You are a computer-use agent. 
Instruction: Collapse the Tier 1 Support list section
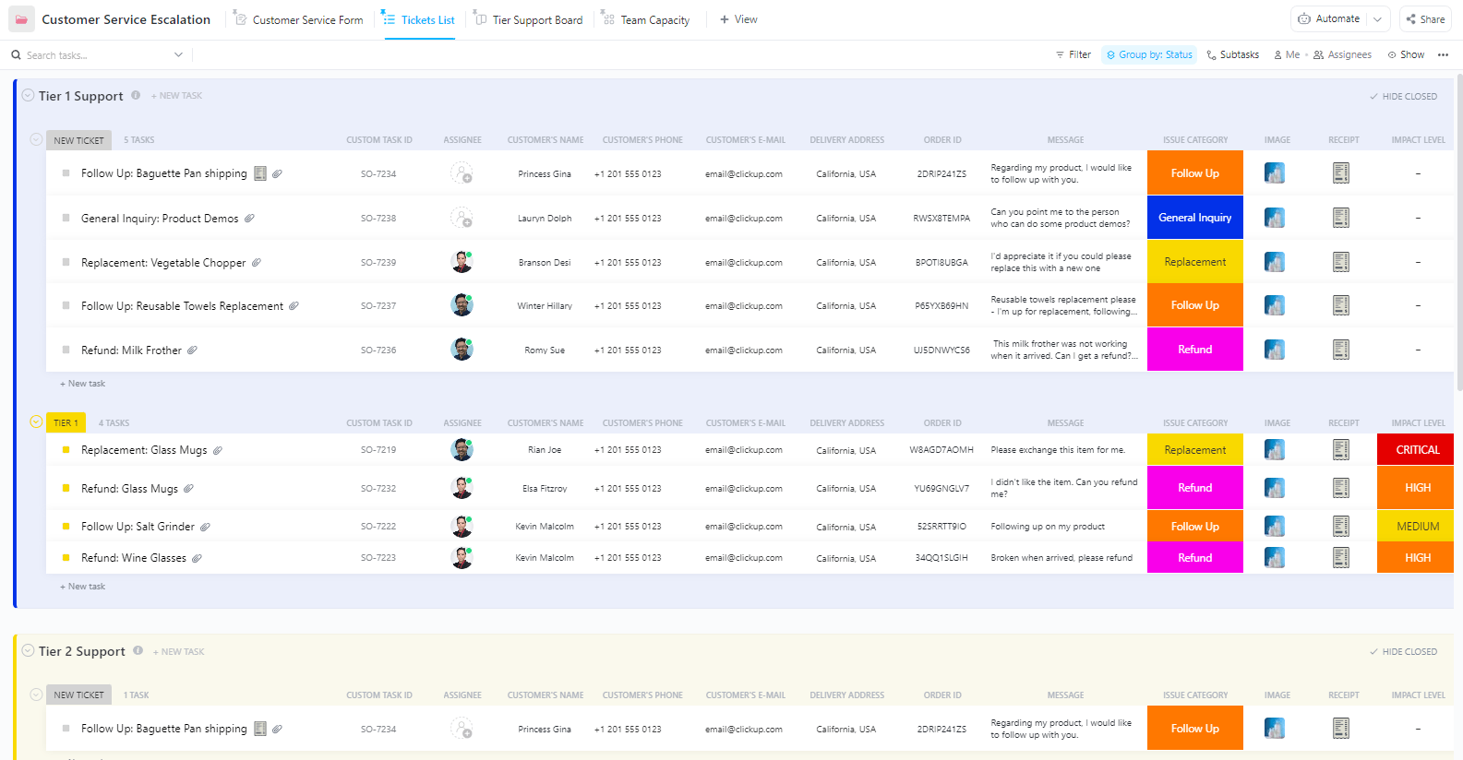pos(28,96)
